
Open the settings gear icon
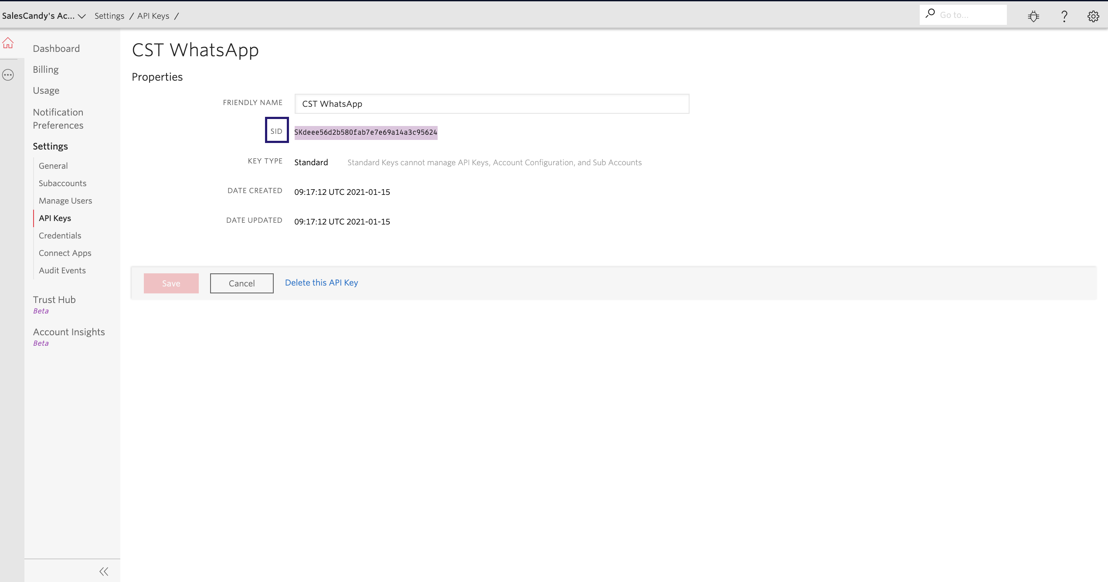click(x=1093, y=16)
